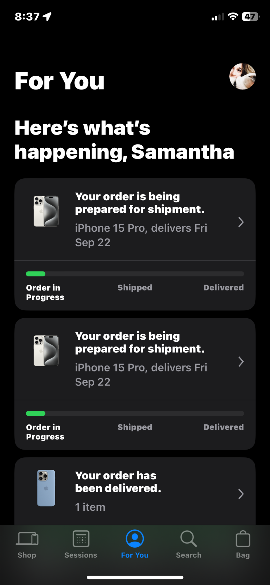
Task: Tap the second order's iPhone 15 Pro thumbnail
Action: 46,351
